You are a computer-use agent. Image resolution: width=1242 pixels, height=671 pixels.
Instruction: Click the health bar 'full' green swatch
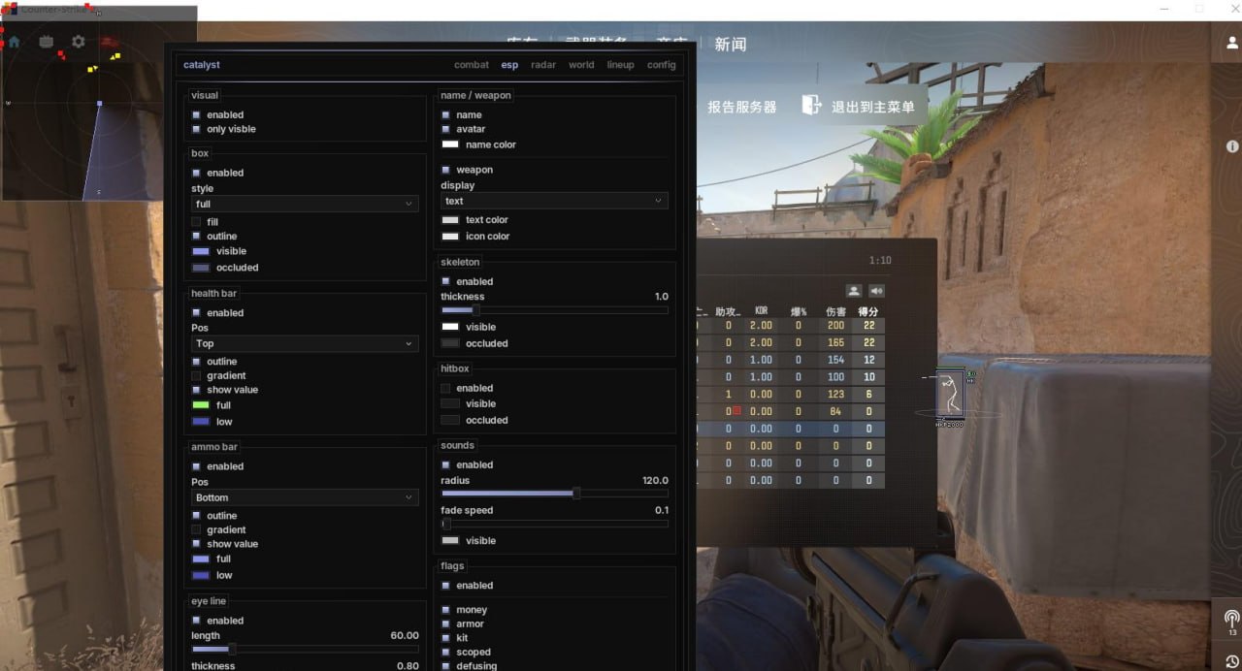point(201,405)
